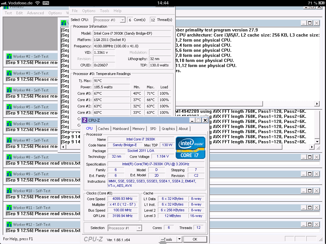Image resolution: width=326 pixels, height=244 pixels.
Task: Open the CPU-Z Selection processor dropdown
Action: coord(139,228)
